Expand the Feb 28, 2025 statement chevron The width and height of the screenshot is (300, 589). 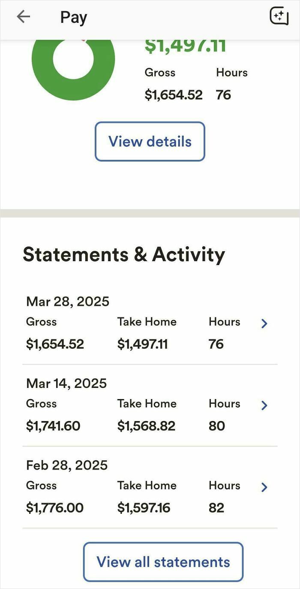[264, 487]
